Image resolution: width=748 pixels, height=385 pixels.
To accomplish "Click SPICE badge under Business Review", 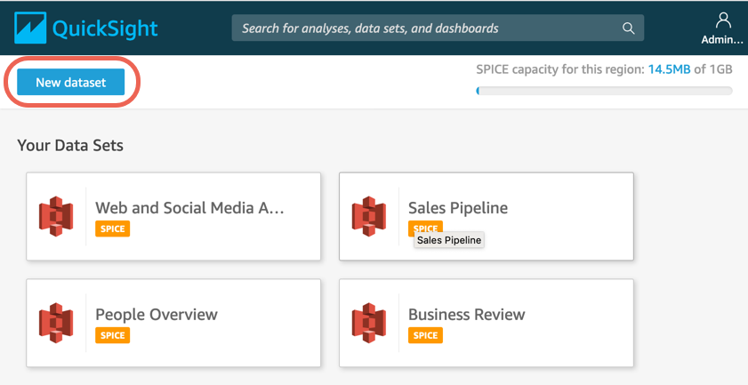I will tap(425, 335).
